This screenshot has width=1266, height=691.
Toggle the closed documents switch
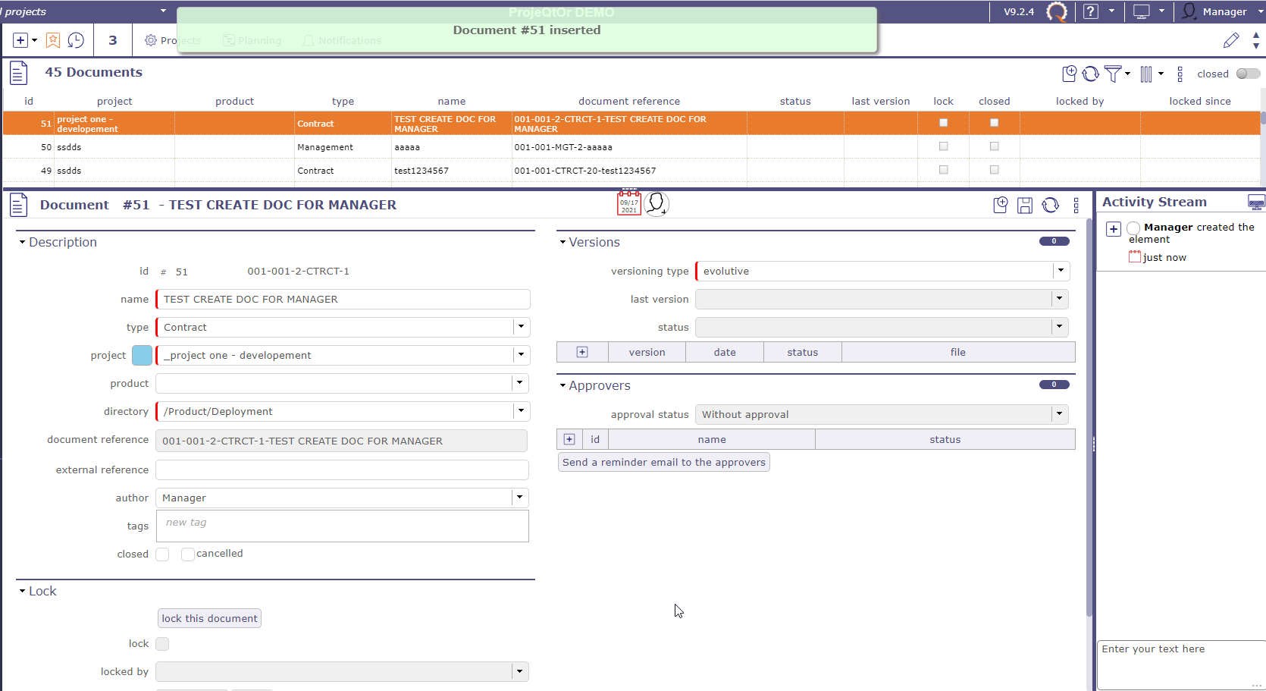(1247, 74)
